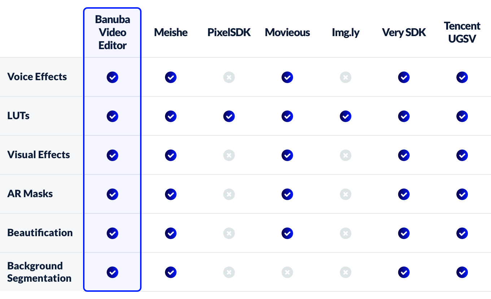
Task: Click Movieous Voice Effects checkmark
Action: pos(287,77)
